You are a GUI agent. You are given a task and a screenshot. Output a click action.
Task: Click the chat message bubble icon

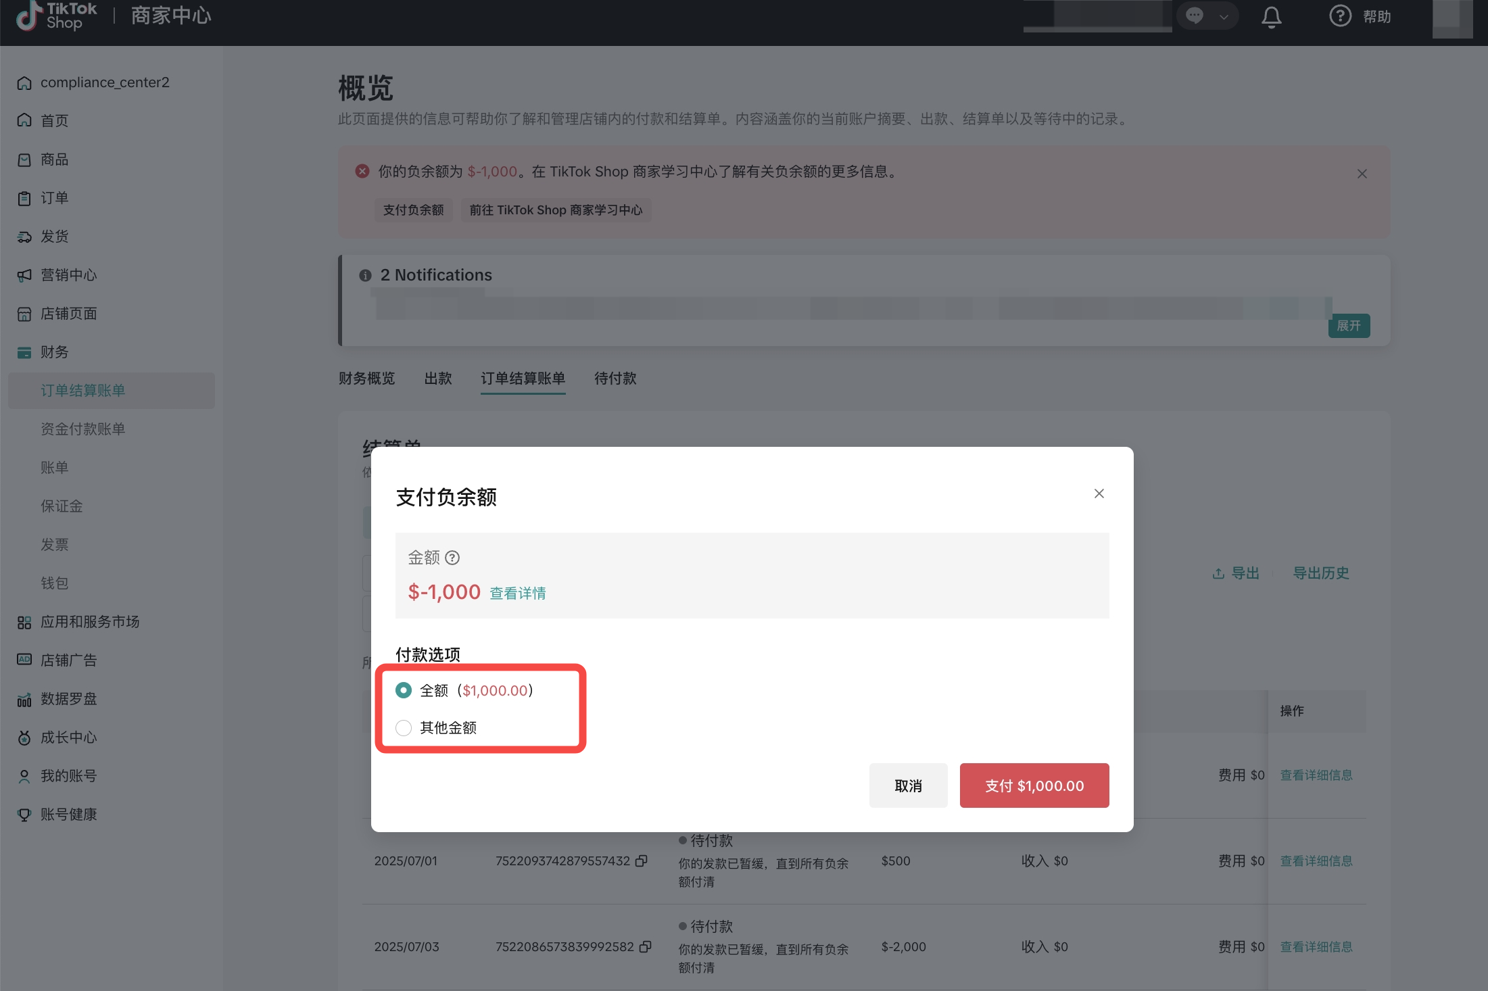[x=1195, y=16]
